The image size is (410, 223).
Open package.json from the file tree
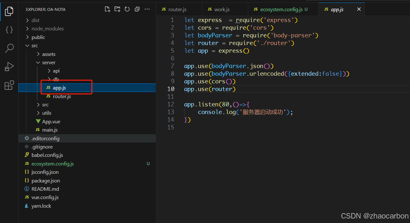point(46,181)
